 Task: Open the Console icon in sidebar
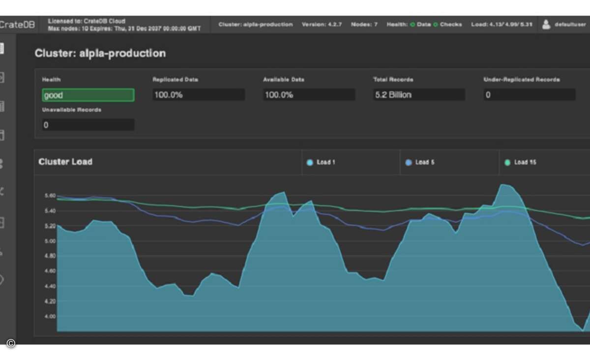(x=2, y=77)
